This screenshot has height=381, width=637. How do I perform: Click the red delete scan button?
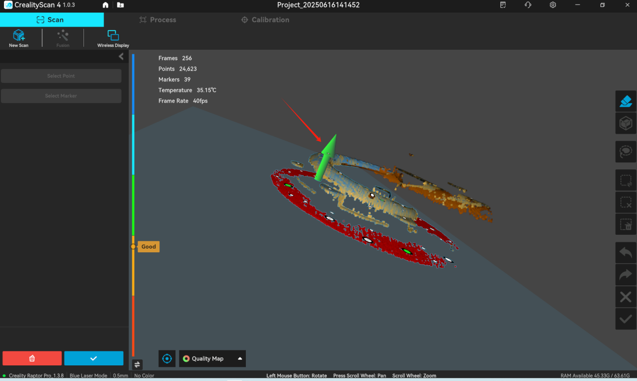tap(32, 358)
